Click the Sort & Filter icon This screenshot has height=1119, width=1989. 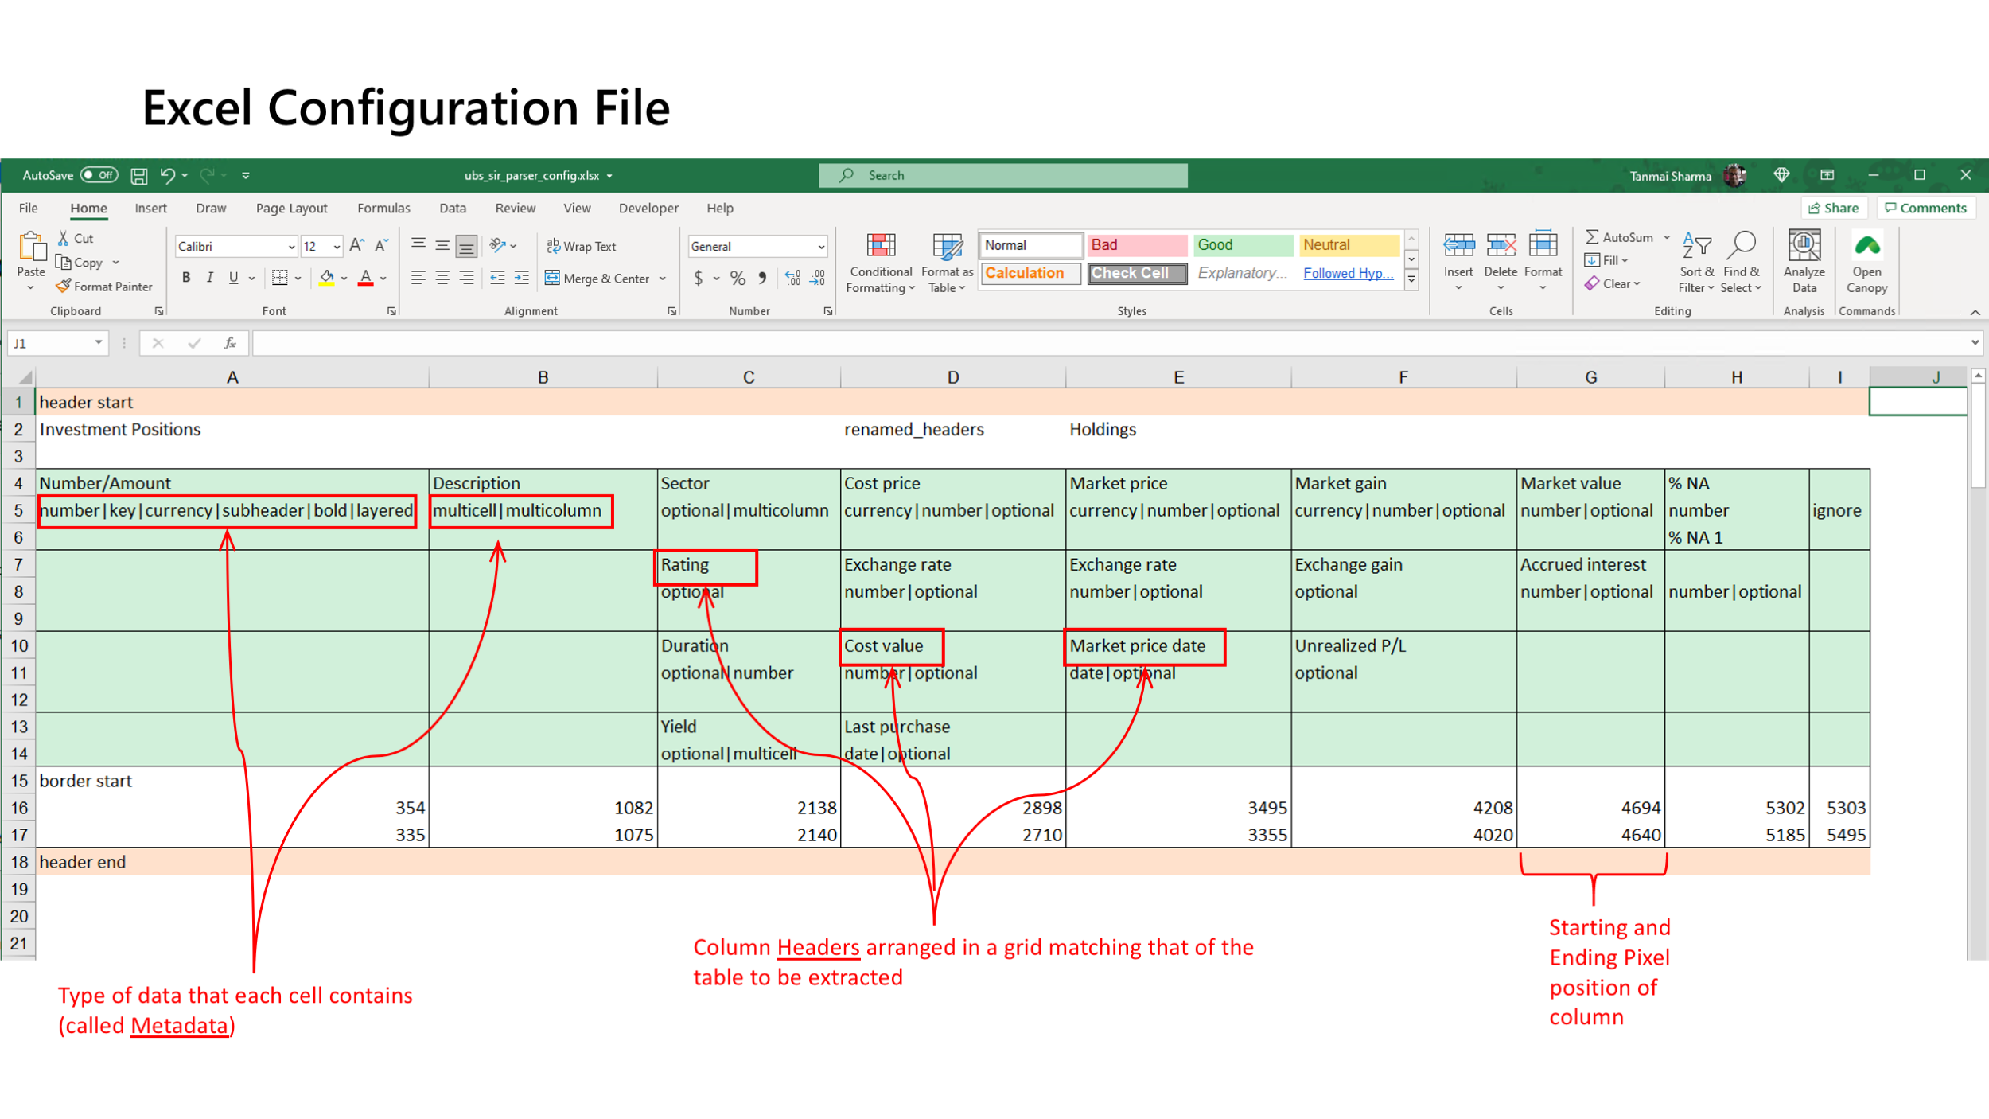click(x=1696, y=246)
